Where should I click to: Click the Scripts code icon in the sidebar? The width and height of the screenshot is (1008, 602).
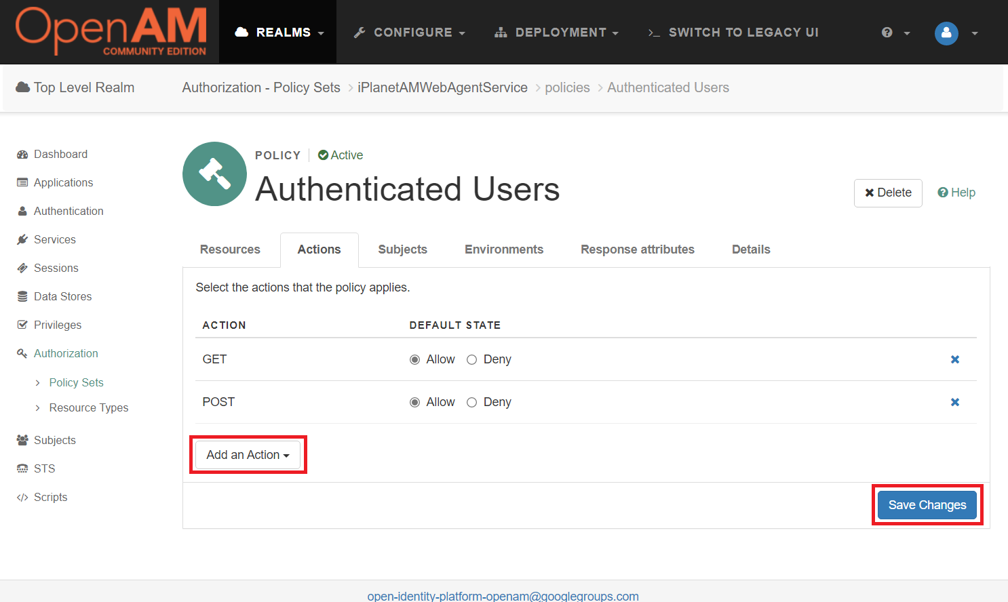[x=22, y=498]
